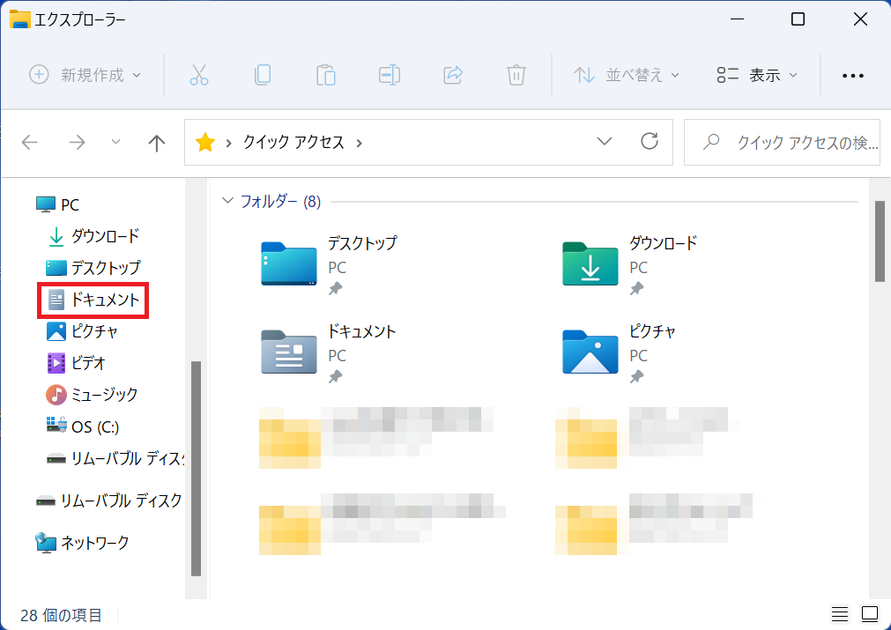Select ビデオ in the navigation pane
891x630 pixels.
[76, 363]
